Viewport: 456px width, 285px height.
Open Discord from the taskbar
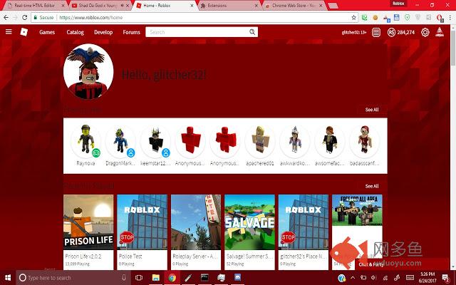coord(237,278)
